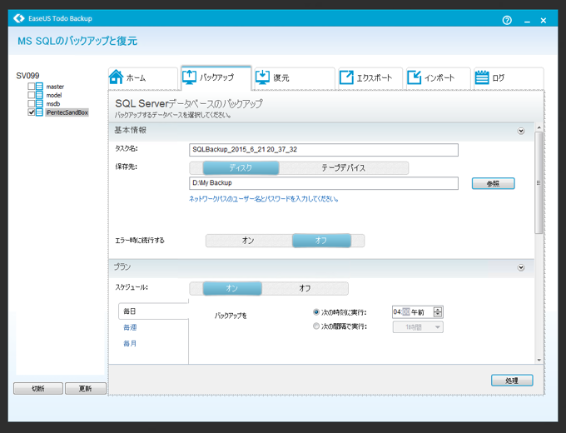Select the master database label

[x=55, y=87]
